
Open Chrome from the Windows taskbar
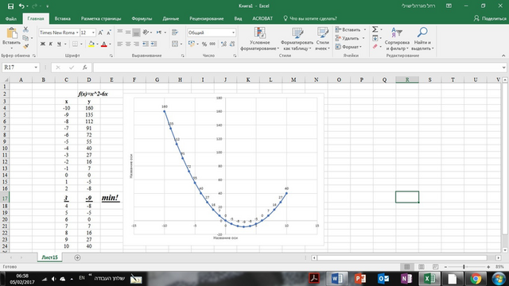(x=476, y=279)
